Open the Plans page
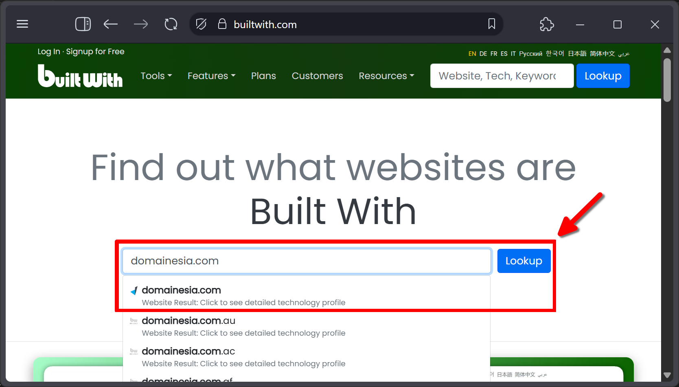679x387 pixels. 263,76
